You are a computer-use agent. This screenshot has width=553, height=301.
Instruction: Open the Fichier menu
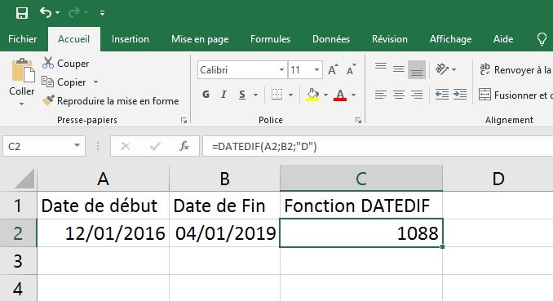23,39
